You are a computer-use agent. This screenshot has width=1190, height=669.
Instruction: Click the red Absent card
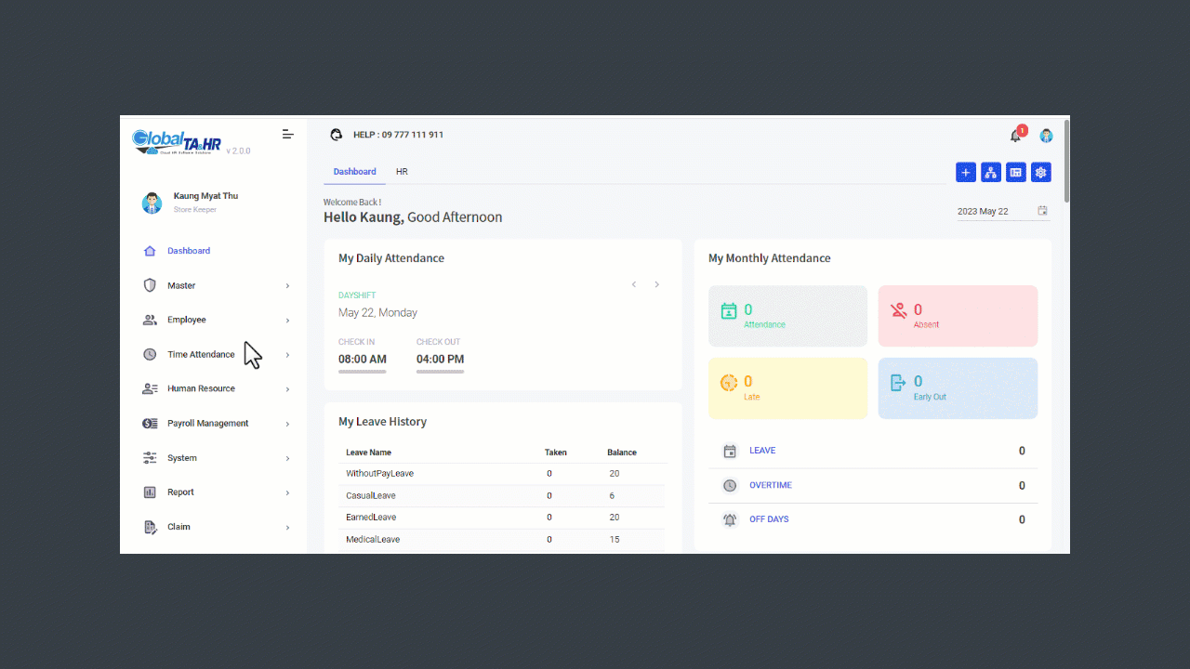[958, 316]
